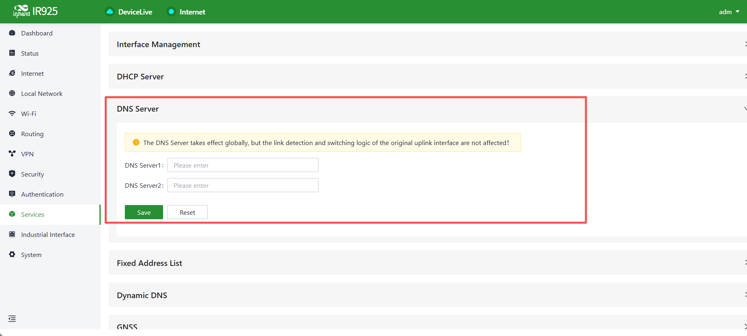Expand the Interface Management panel

(428, 44)
